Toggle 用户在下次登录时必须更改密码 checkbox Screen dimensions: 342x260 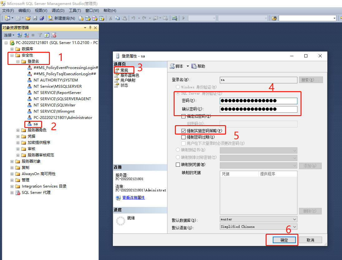coord(184,144)
